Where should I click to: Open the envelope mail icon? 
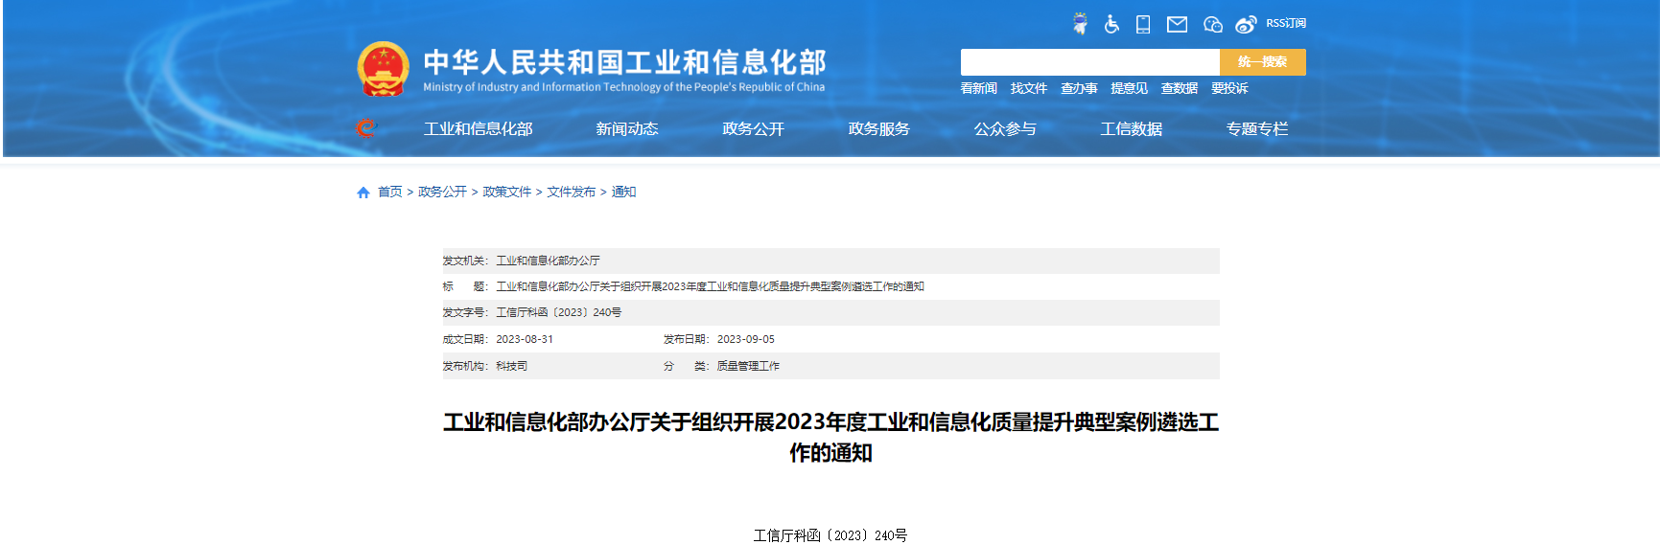pyautogui.click(x=1177, y=24)
